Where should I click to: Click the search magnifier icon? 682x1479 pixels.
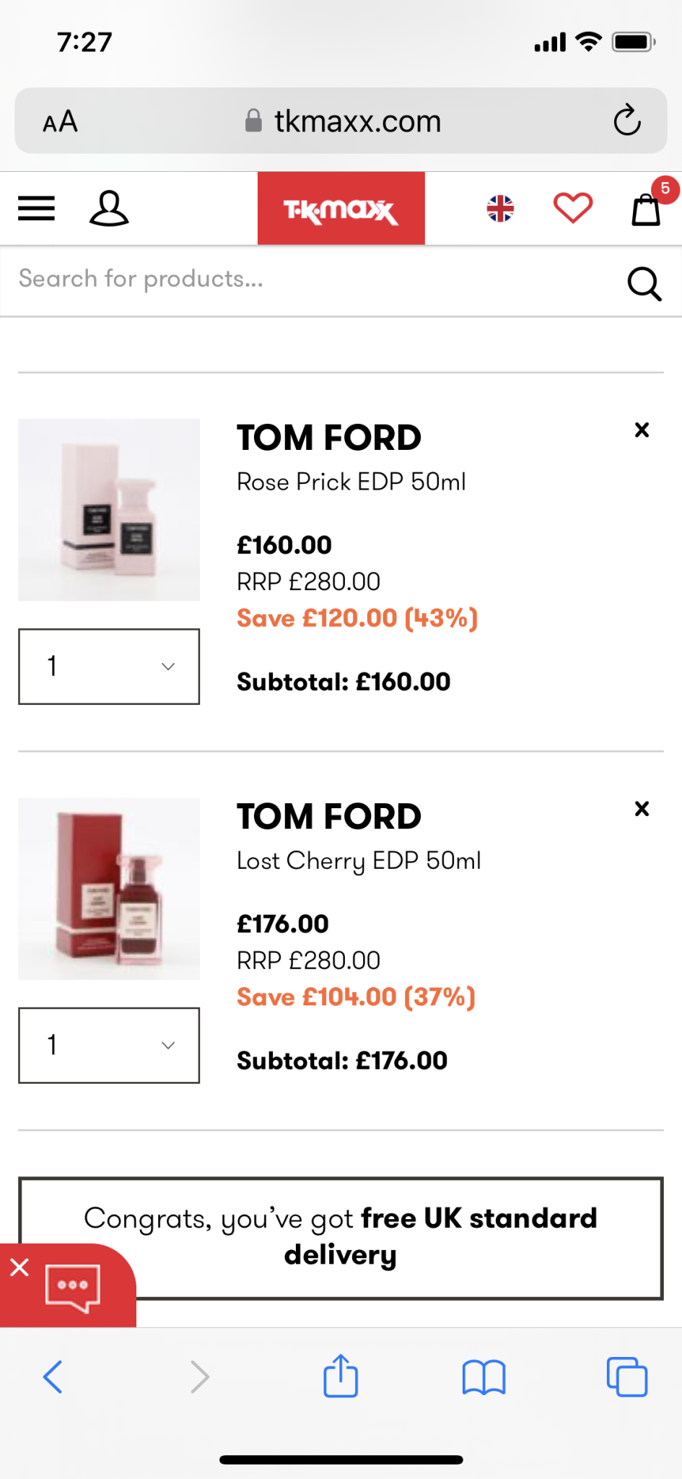[x=644, y=283]
